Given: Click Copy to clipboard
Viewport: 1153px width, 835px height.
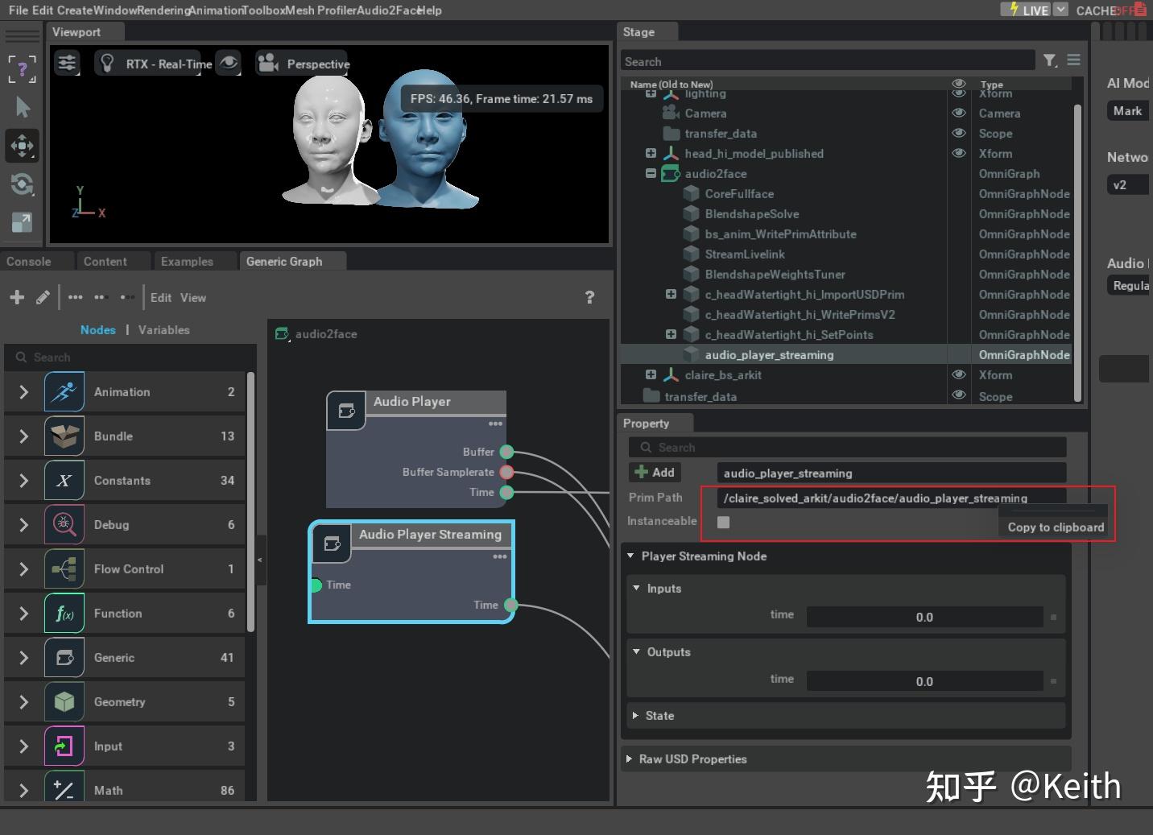Looking at the screenshot, I should click(1055, 527).
